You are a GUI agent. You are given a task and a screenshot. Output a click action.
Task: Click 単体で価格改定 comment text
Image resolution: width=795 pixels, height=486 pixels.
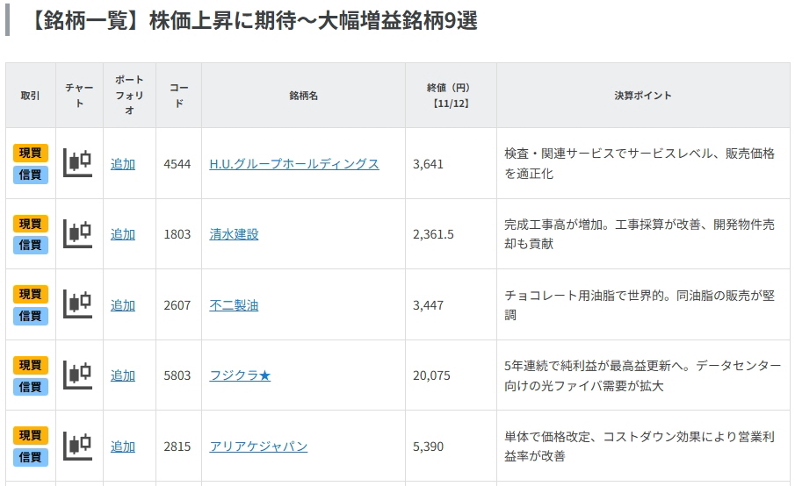click(640, 446)
